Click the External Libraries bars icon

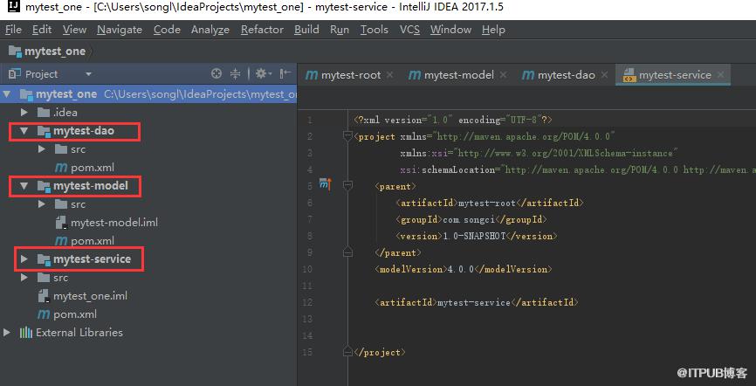pyautogui.click(x=25, y=333)
